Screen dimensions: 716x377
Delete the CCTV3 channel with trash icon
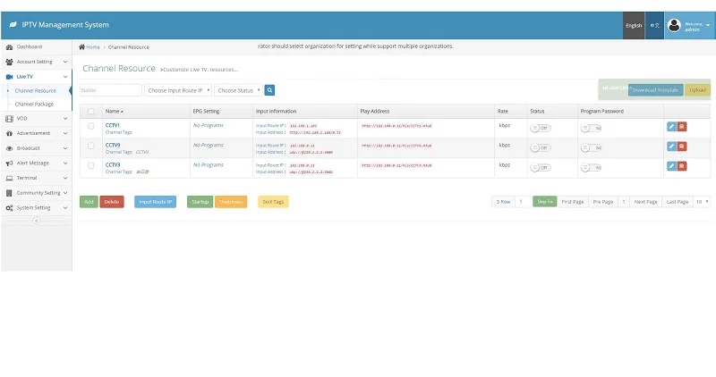[x=682, y=166]
